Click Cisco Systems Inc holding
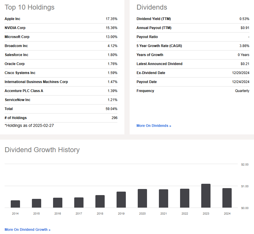 (x=20, y=73)
